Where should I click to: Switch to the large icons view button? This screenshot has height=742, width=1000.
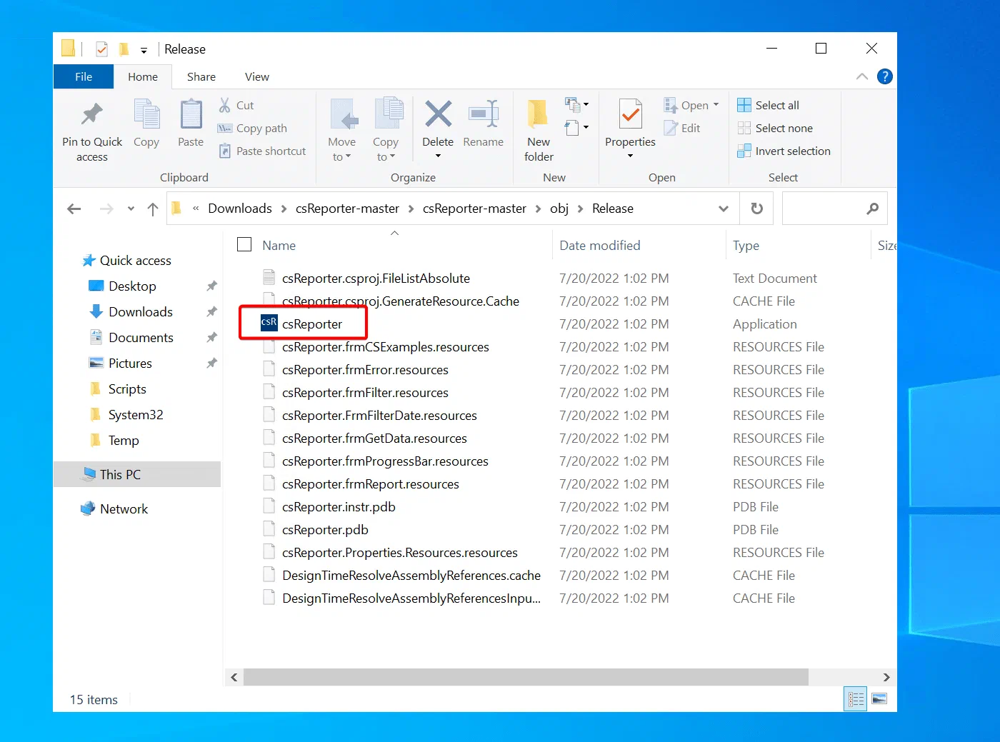pyautogui.click(x=879, y=698)
